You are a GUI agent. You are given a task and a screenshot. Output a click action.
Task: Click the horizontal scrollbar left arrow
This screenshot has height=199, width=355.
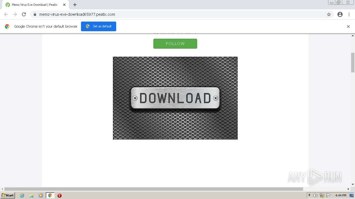2,189
